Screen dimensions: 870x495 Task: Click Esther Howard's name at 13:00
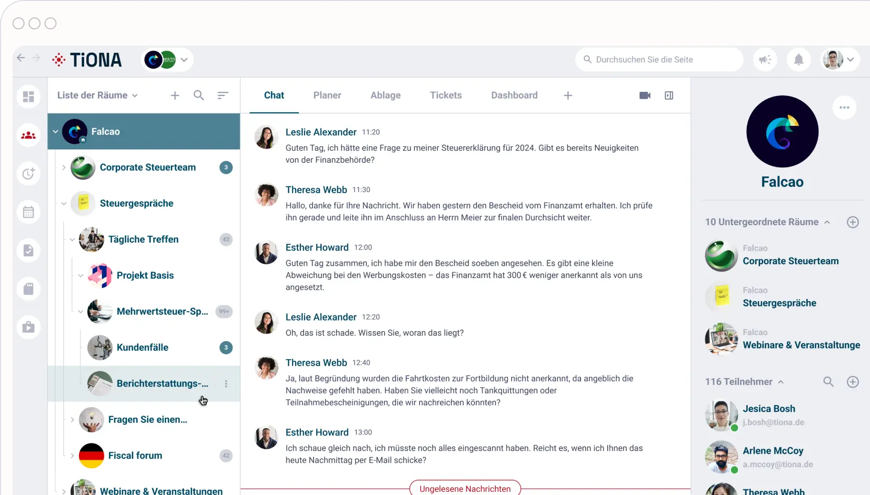coord(317,433)
